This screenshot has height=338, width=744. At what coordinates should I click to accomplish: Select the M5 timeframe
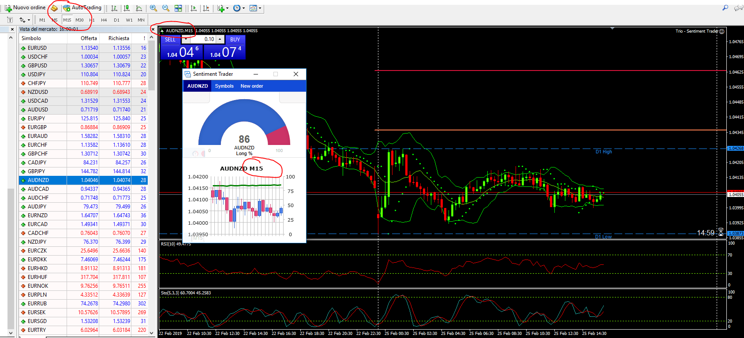[x=55, y=20]
